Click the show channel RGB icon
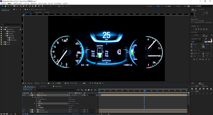This screenshot has height=115, width=213. click(x=53, y=83)
